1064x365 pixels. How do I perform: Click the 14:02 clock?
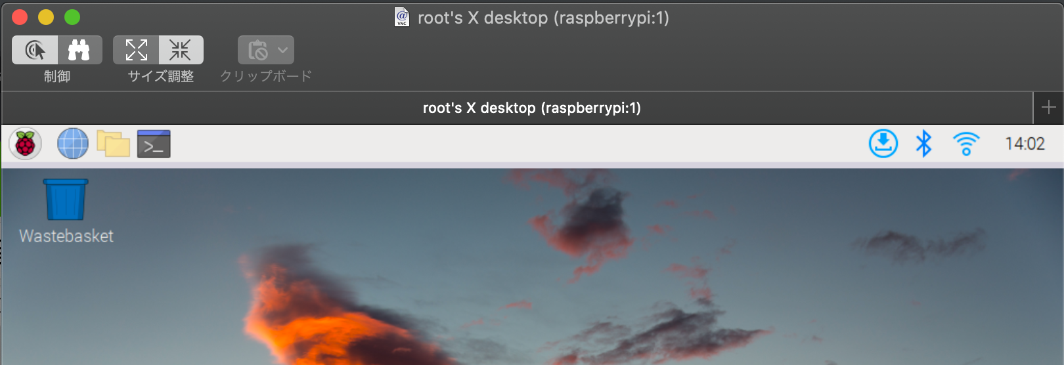[x=1025, y=144]
